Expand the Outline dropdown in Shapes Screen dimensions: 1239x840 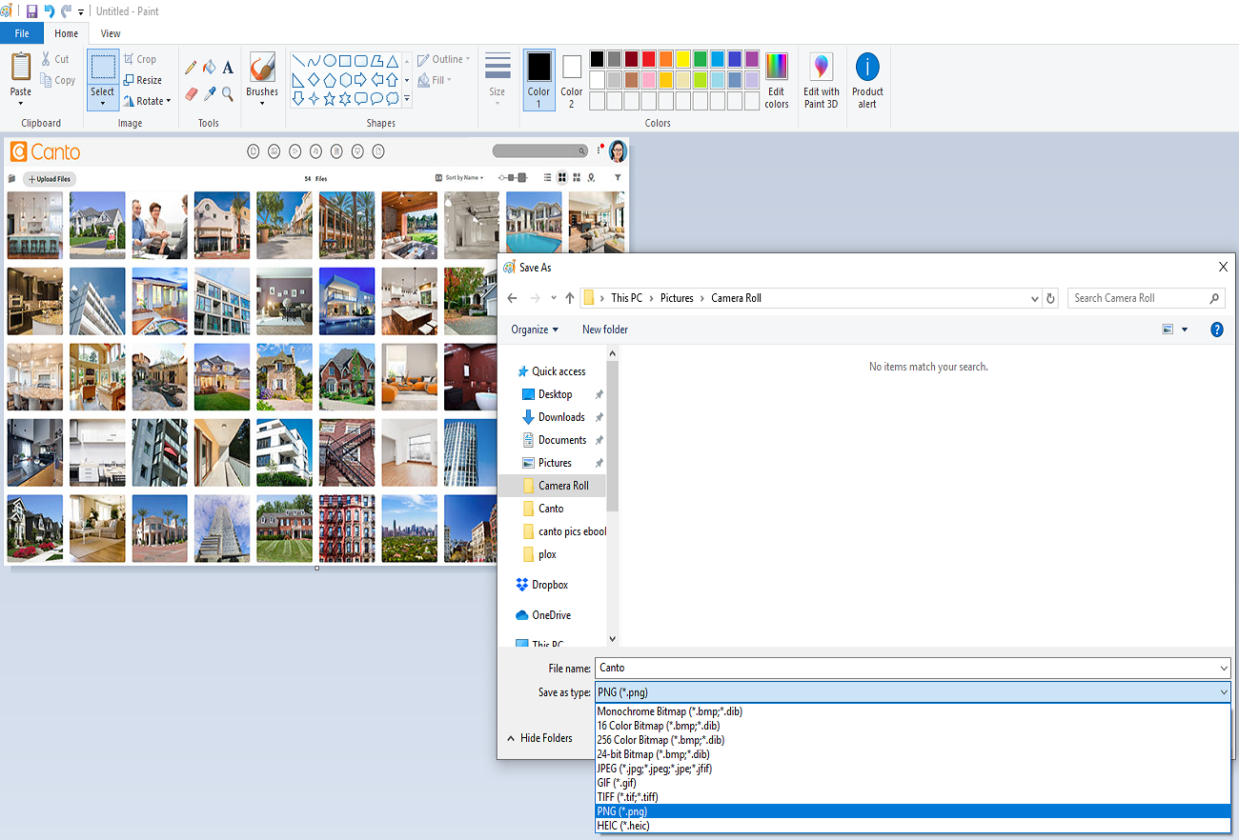466,58
